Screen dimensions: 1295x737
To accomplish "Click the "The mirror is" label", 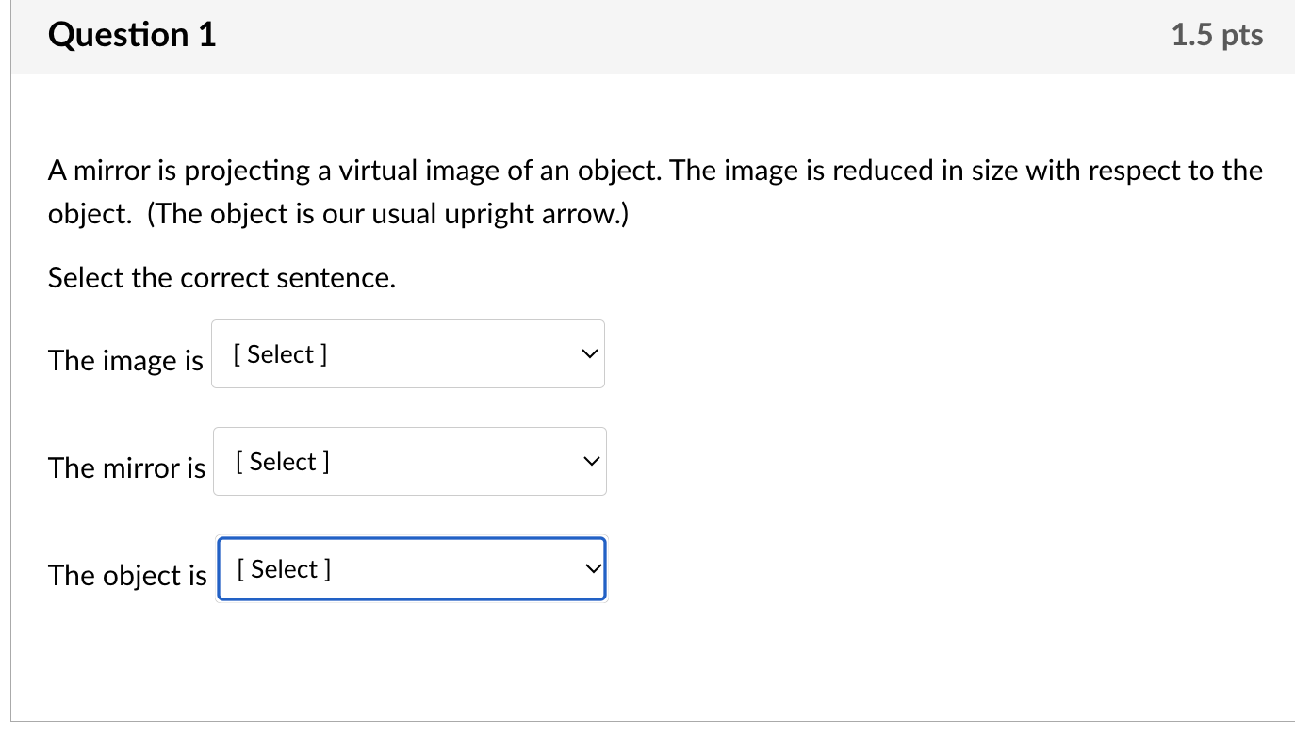I will tap(126, 467).
